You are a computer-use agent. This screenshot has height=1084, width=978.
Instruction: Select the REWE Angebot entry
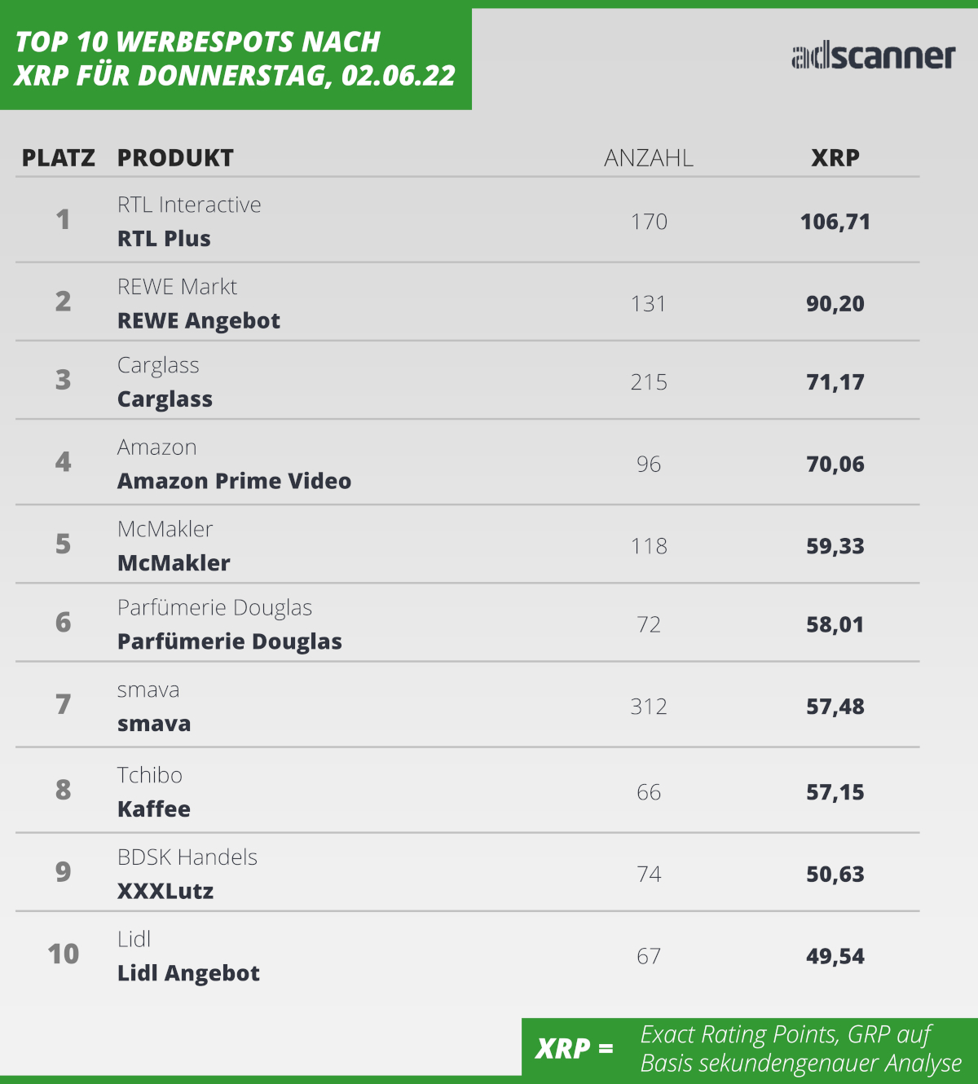199,321
